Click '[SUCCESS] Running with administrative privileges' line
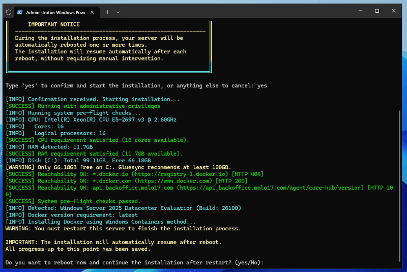The width and height of the screenshot is (407, 272). point(83,106)
